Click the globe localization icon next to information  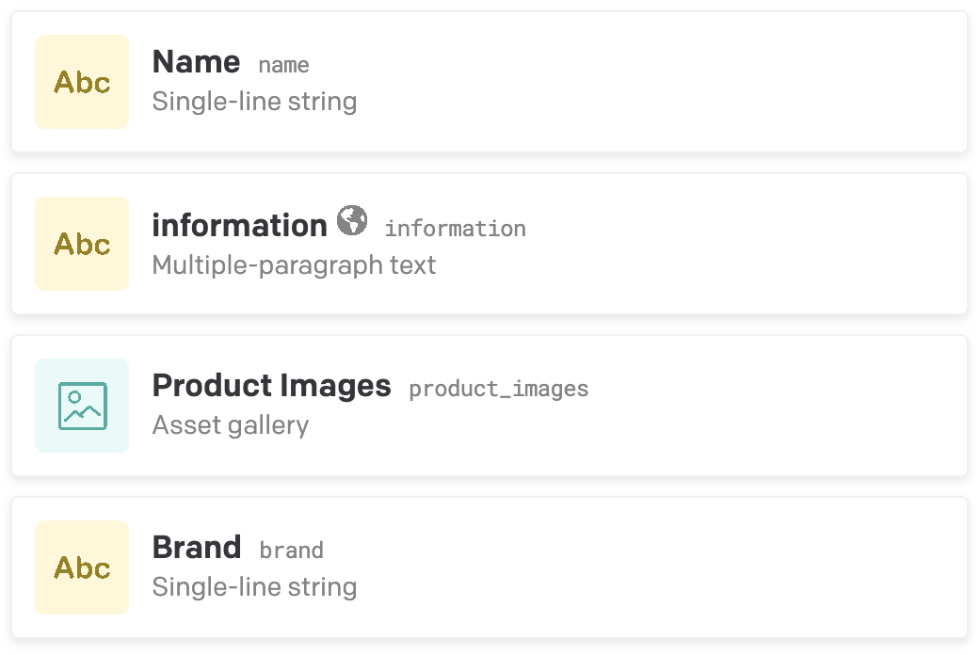tap(352, 220)
